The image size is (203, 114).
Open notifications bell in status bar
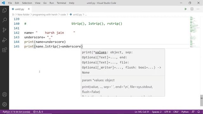(199, 112)
